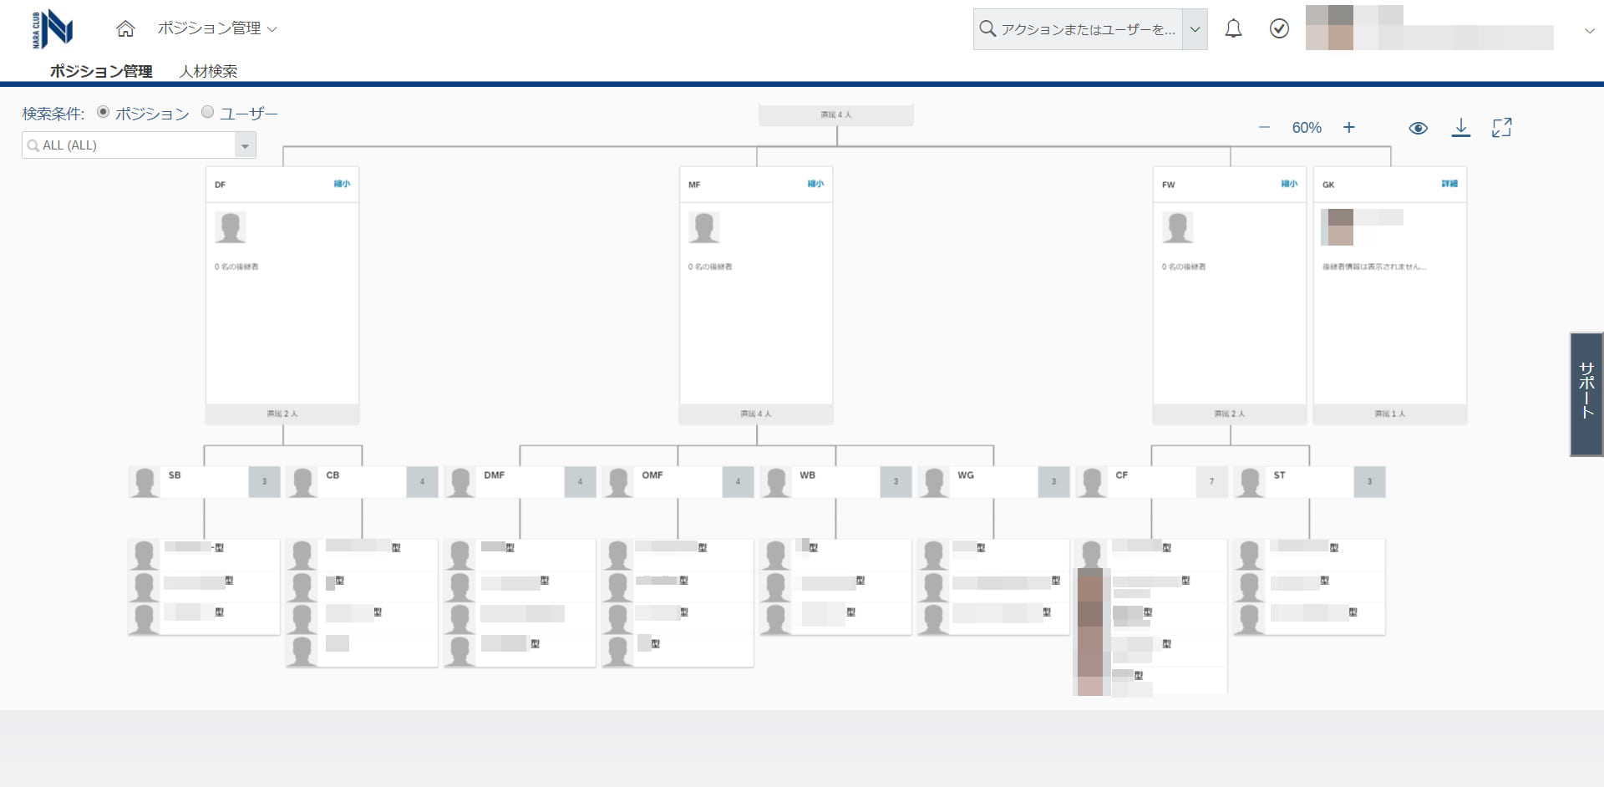1604x787 pixels.
Task: Switch to the 人材検索 tab
Action: 208,72
